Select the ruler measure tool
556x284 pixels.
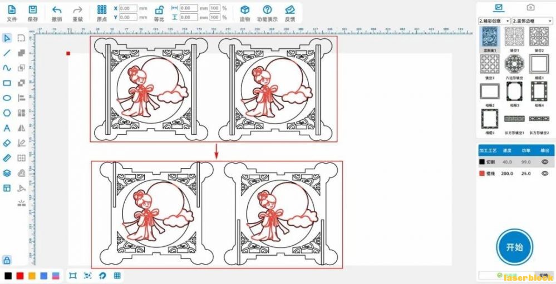tap(7, 158)
